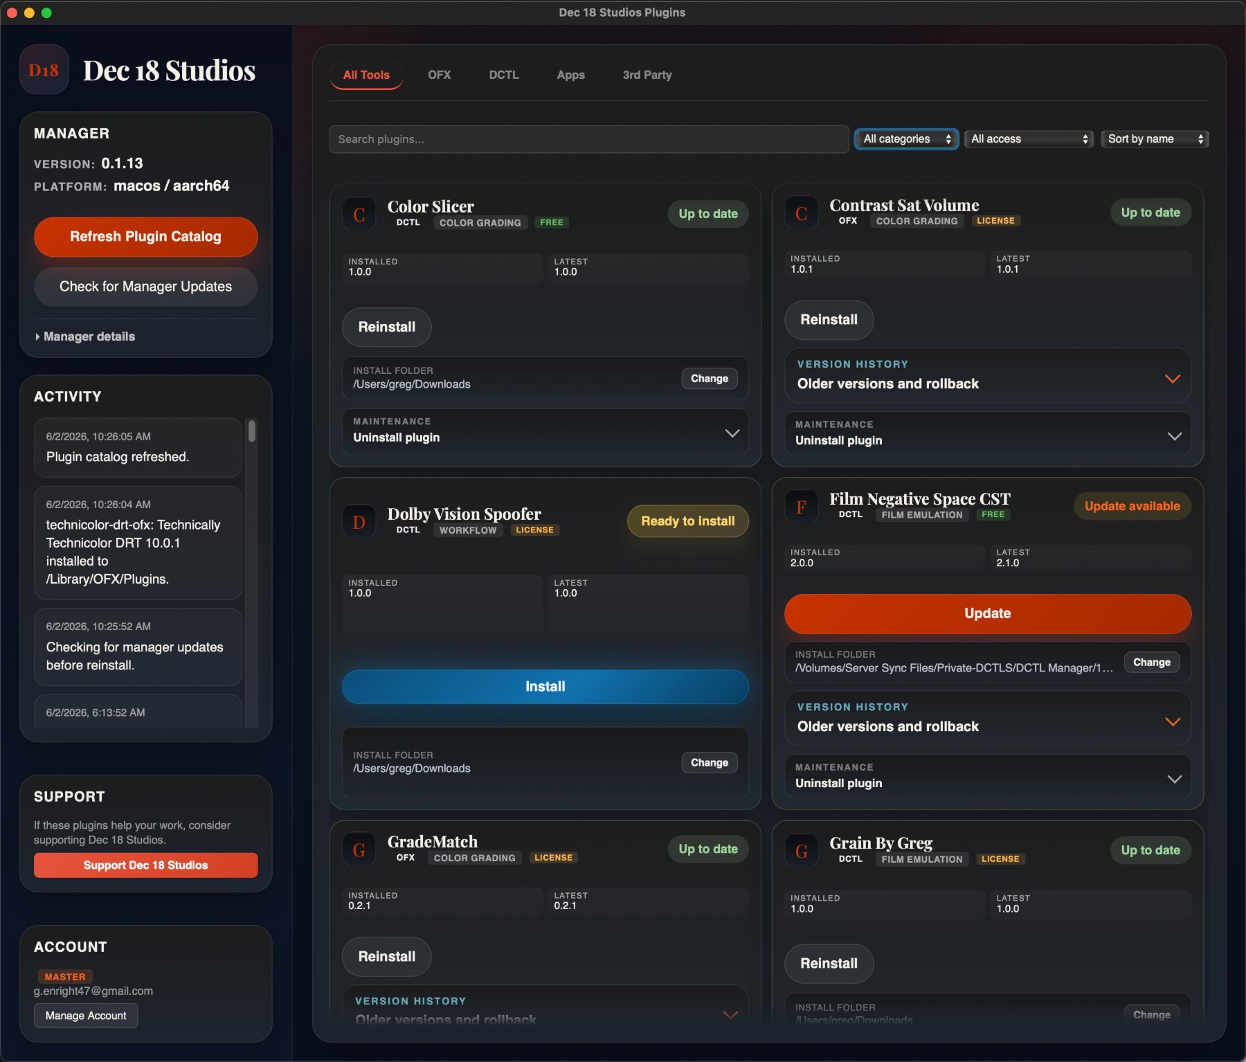
Task: Click the Dolby Vision Spoofer plugin icon
Action: 359,521
